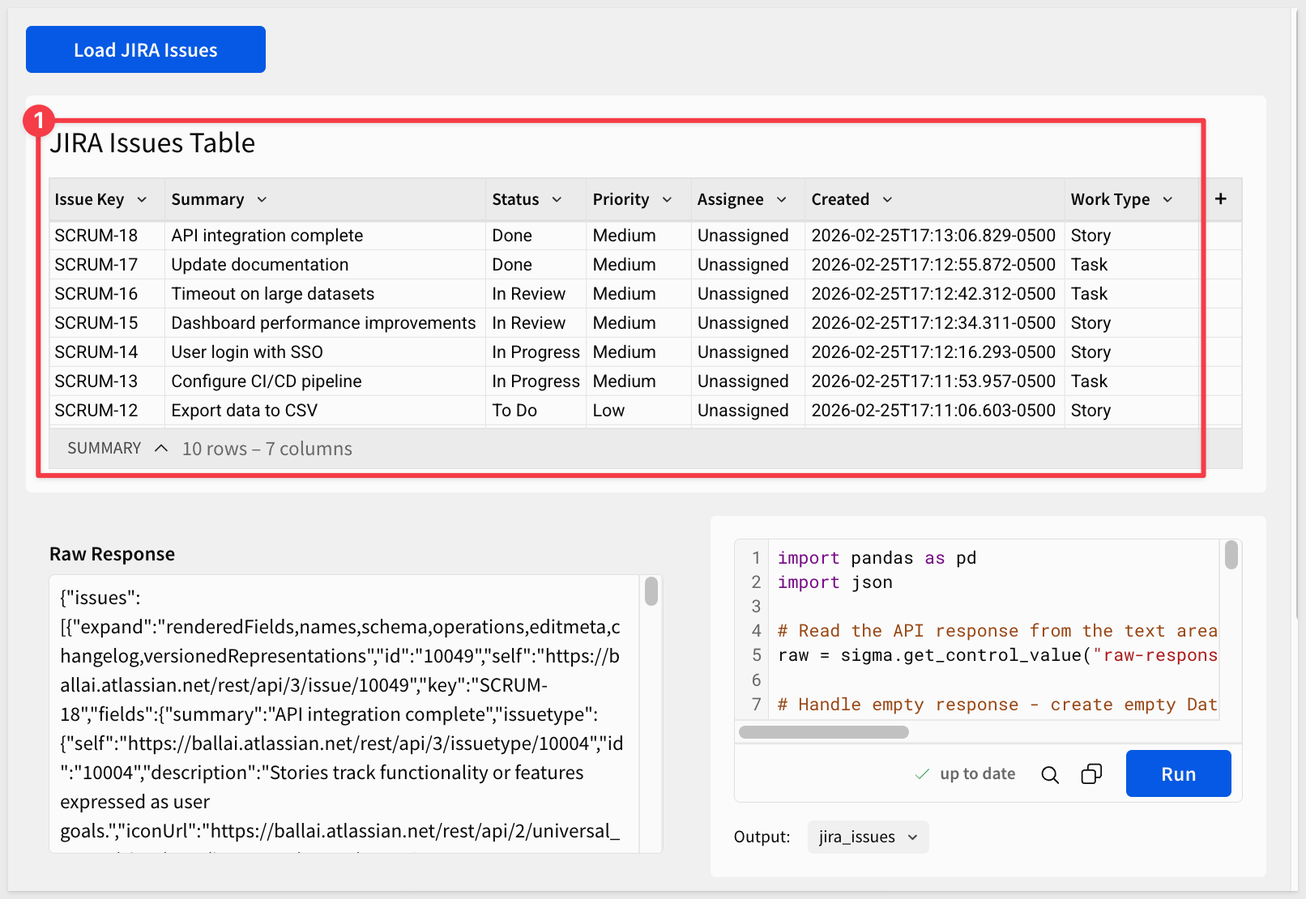Click the Load JIRA Issues button
The image size is (1306, 899).
pyautogui.click(x=146, y=49)
